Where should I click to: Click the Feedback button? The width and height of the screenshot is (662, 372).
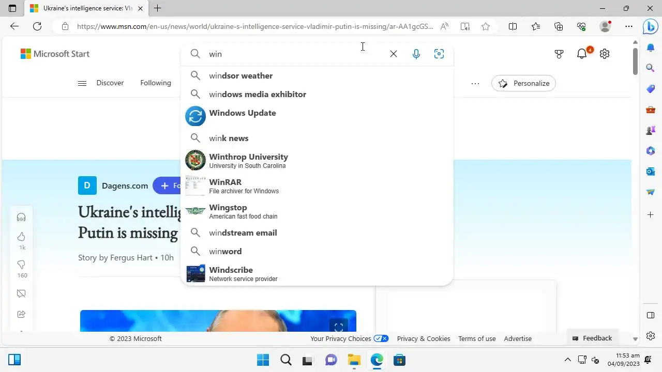(x=593, y=338)
